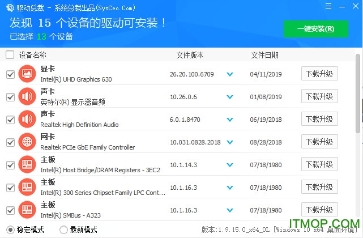Click 下载升级 for 300 Series Chipset LPC
Image resolution: width=363 pixels, height=238 pixels.
pyautogui.click(x=319, y=187)
